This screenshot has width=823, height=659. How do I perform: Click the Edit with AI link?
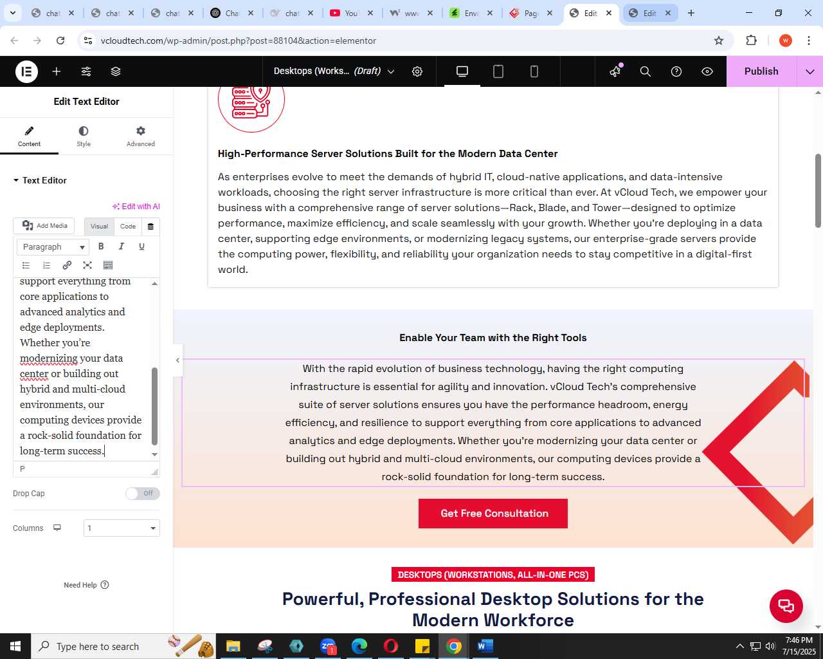(x=136, y=207)
